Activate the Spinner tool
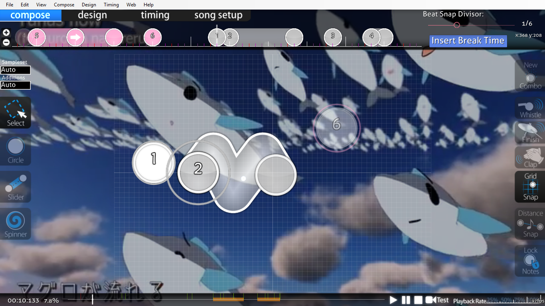545x306 pixels. (16, 224)
